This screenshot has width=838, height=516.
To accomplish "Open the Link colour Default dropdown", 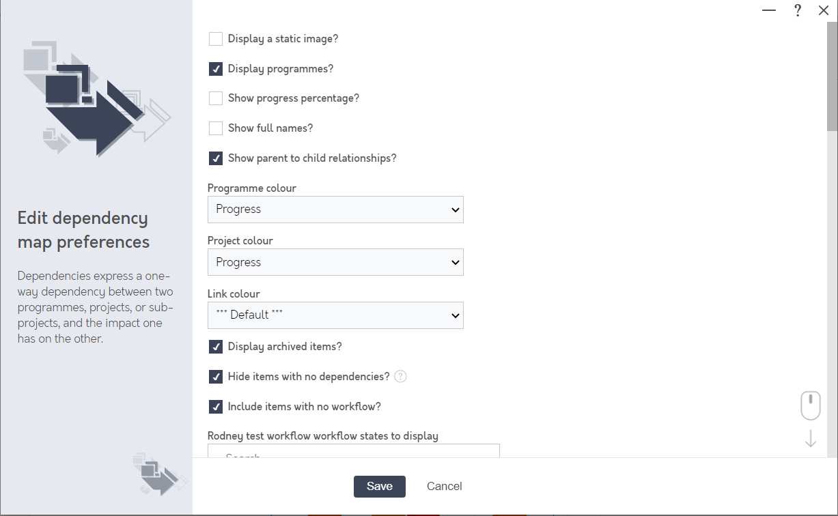I will [335, 315].
